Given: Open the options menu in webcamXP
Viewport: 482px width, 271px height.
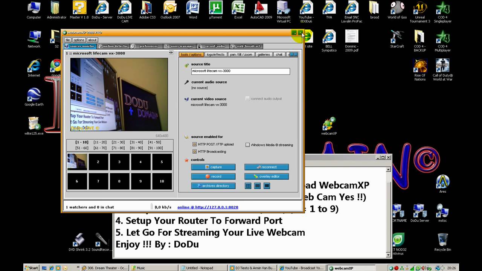Looking at the screenshot, I should [x=79, y=40].
